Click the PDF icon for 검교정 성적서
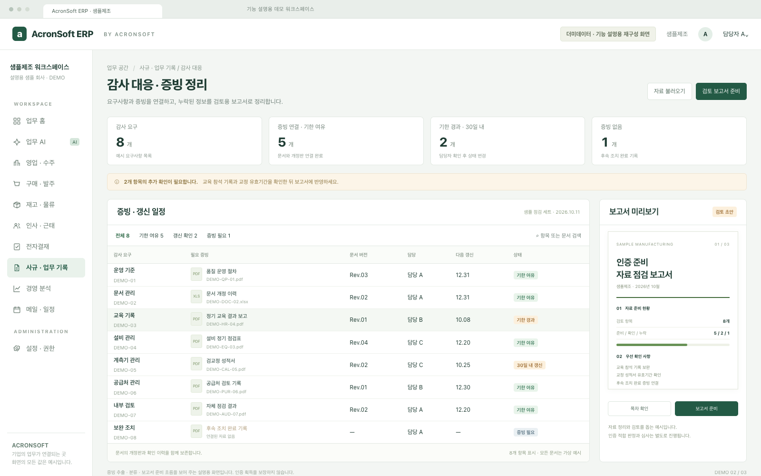 click(x=196, y=364)
